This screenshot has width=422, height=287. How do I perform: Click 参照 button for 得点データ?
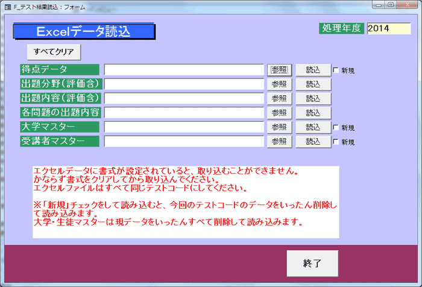(279, 70)
